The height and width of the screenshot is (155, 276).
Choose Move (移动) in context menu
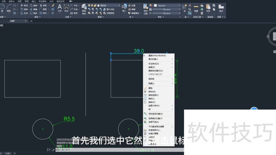(159, 92)
